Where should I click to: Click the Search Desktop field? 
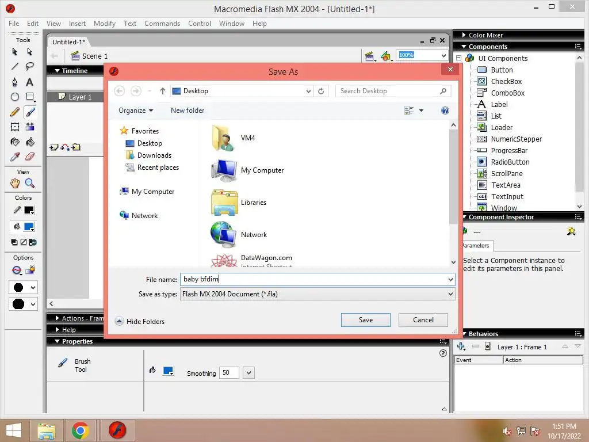[x=393, y=91]
